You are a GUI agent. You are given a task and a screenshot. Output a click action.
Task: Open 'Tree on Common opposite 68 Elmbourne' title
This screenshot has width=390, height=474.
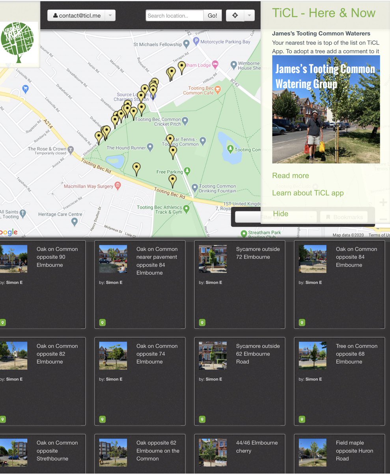pos(356,354)
